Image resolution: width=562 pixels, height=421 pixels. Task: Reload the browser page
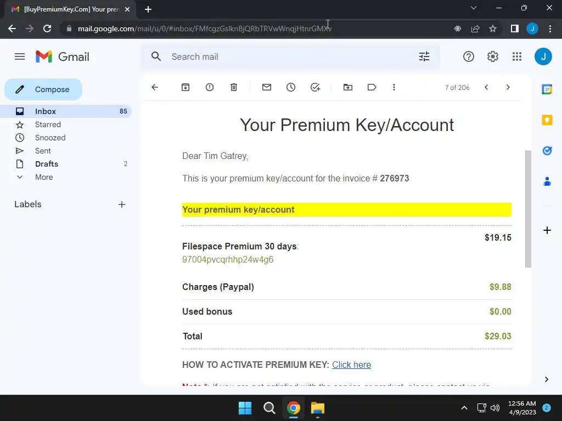coord(47,29)
